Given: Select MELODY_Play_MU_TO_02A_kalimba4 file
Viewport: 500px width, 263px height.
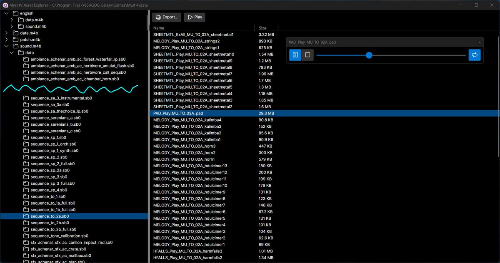Looking at the screenshot, I should point(188,120).
